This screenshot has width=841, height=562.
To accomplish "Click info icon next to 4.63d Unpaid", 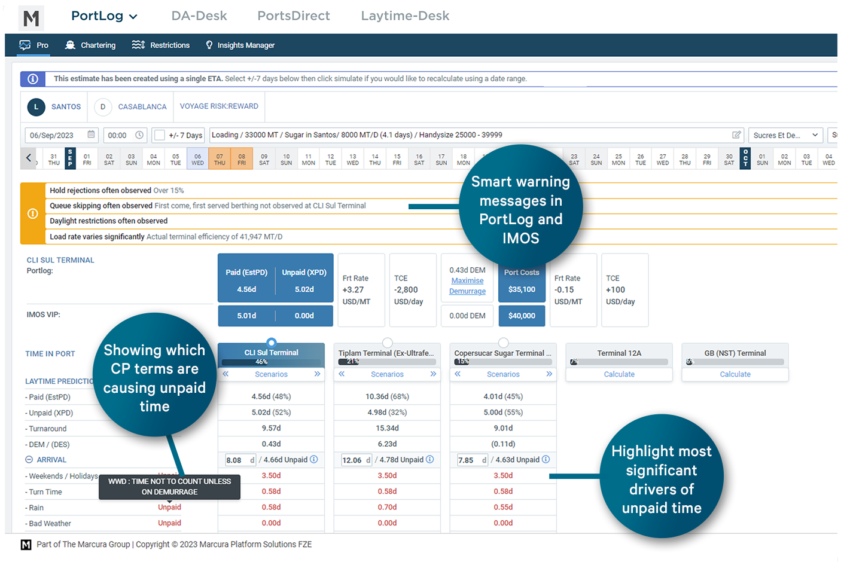I will pyautogui.click(x=546, y=460).
